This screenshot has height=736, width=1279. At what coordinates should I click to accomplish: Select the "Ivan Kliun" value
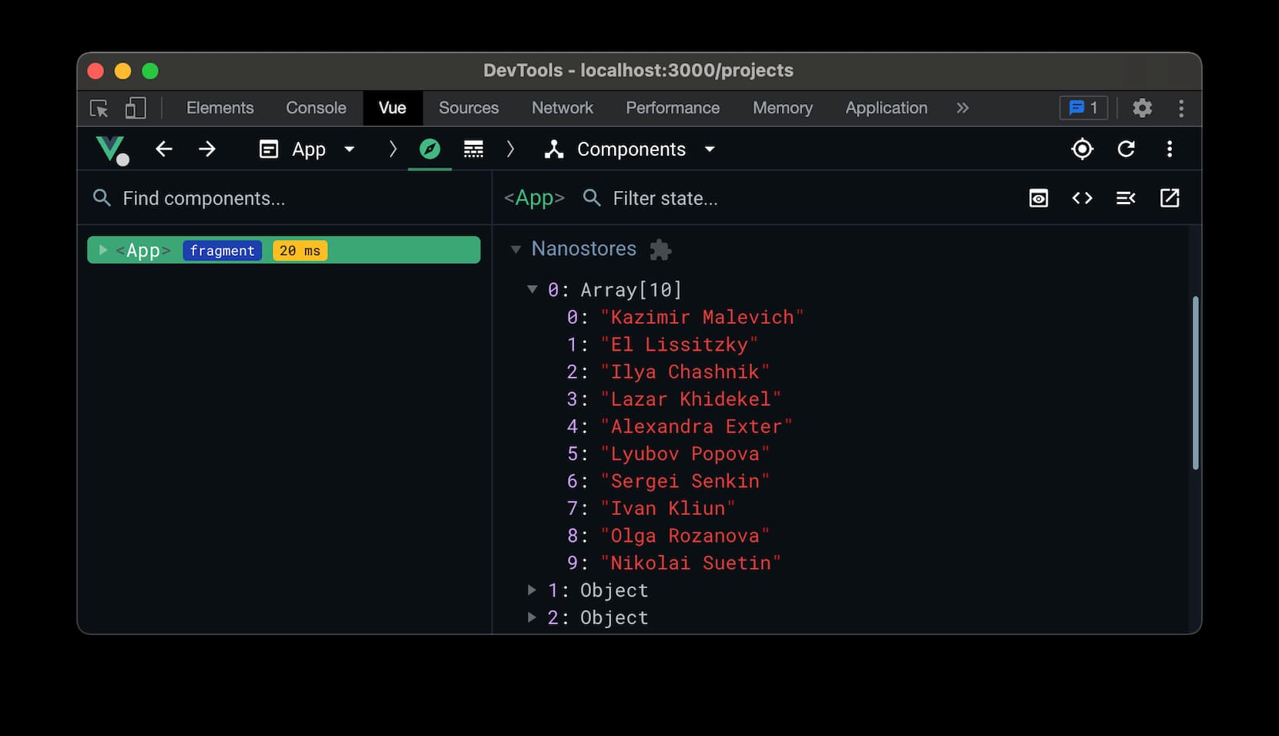[x=667, y=508]
